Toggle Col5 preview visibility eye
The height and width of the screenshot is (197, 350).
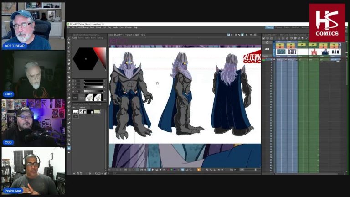point(324,45)
